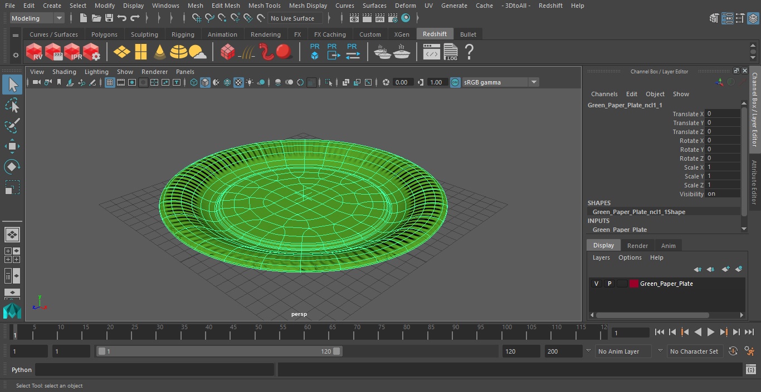Viewport: 761px width, 392px height.
Task: Click Python command language label
Action: click(x=22, y=370)
